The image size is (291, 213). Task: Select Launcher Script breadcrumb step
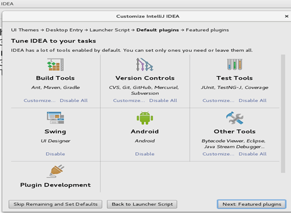pos(110,30)
